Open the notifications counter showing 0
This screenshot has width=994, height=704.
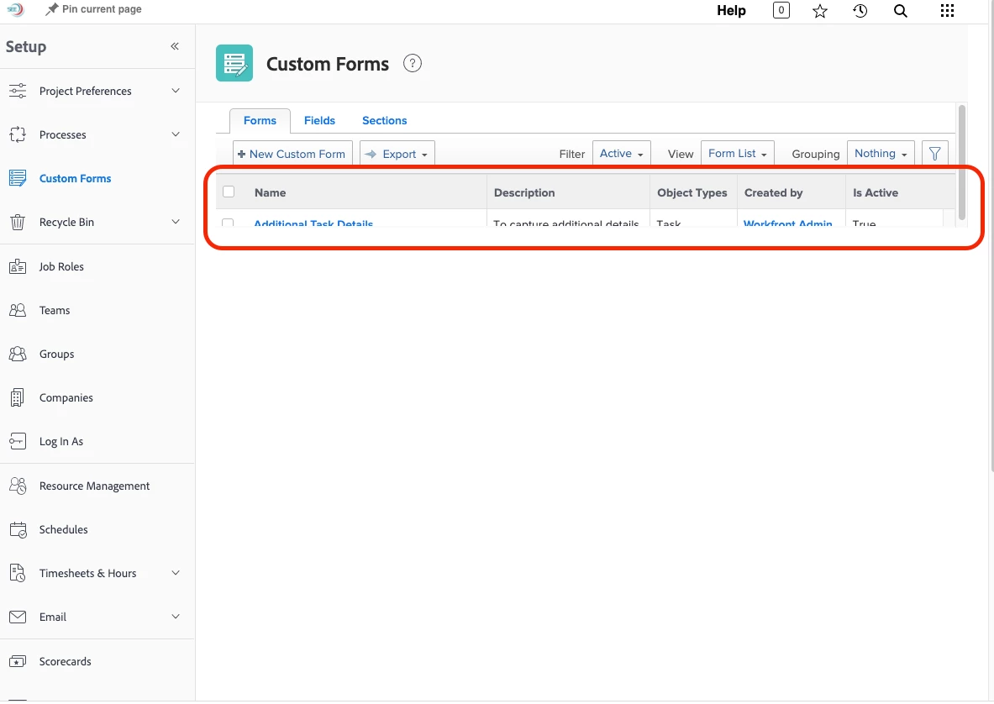point(781,10)
